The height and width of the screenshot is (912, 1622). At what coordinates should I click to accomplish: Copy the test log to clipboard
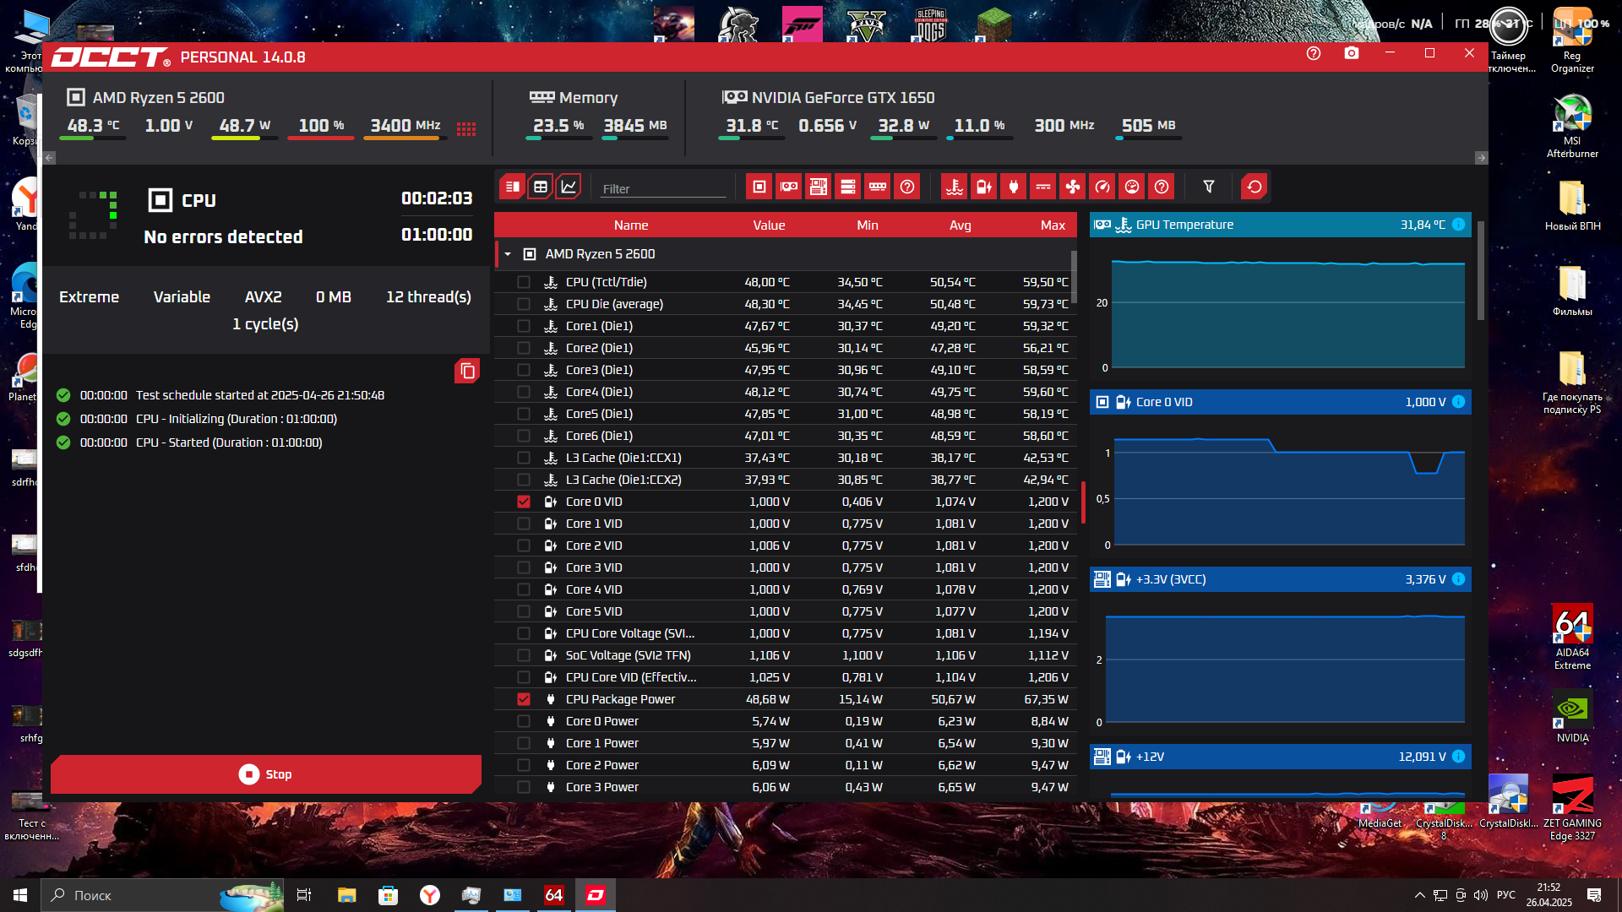[x=467, y=371]
